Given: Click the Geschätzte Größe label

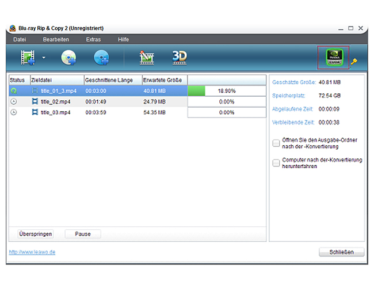Looking at the screenshot, I should point(294,82).
